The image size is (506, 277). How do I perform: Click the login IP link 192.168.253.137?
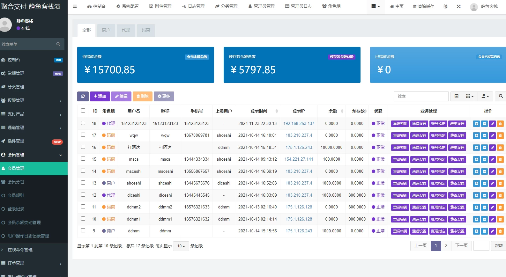[x=299, y=124]
